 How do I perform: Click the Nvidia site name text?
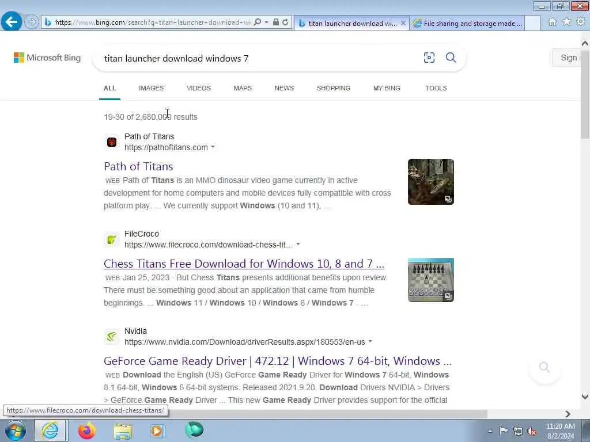135,331
